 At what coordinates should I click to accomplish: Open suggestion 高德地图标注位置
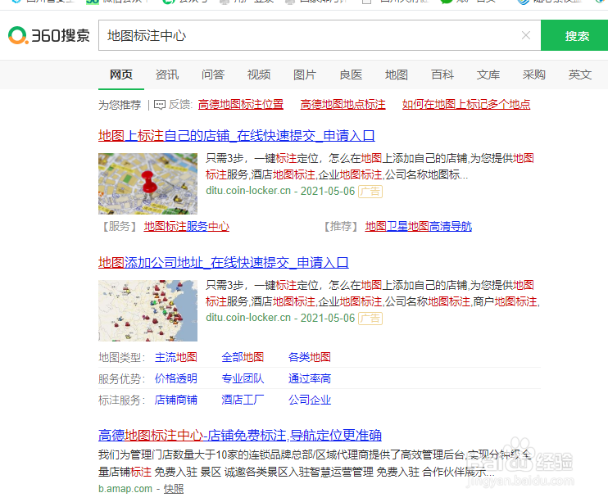point(240,104)
